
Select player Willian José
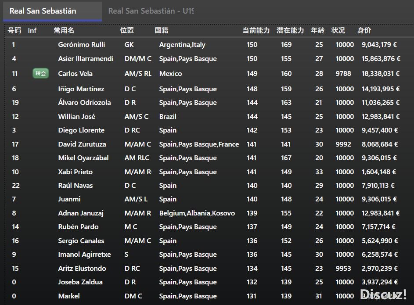[x=76, y=116]
